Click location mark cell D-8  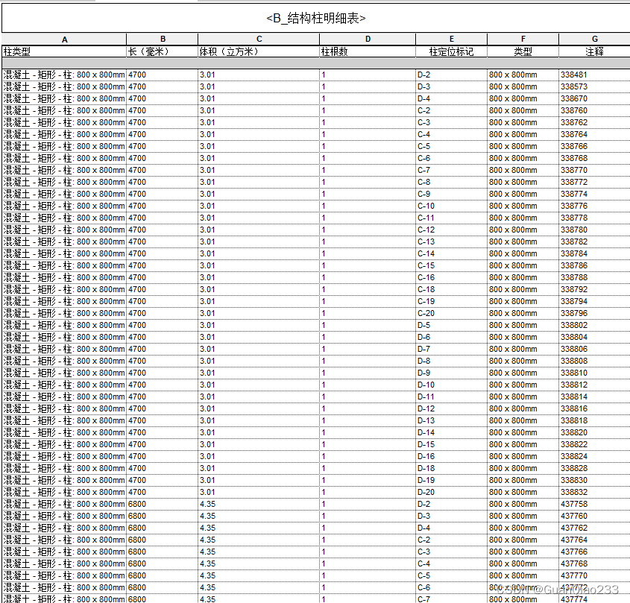452,361
